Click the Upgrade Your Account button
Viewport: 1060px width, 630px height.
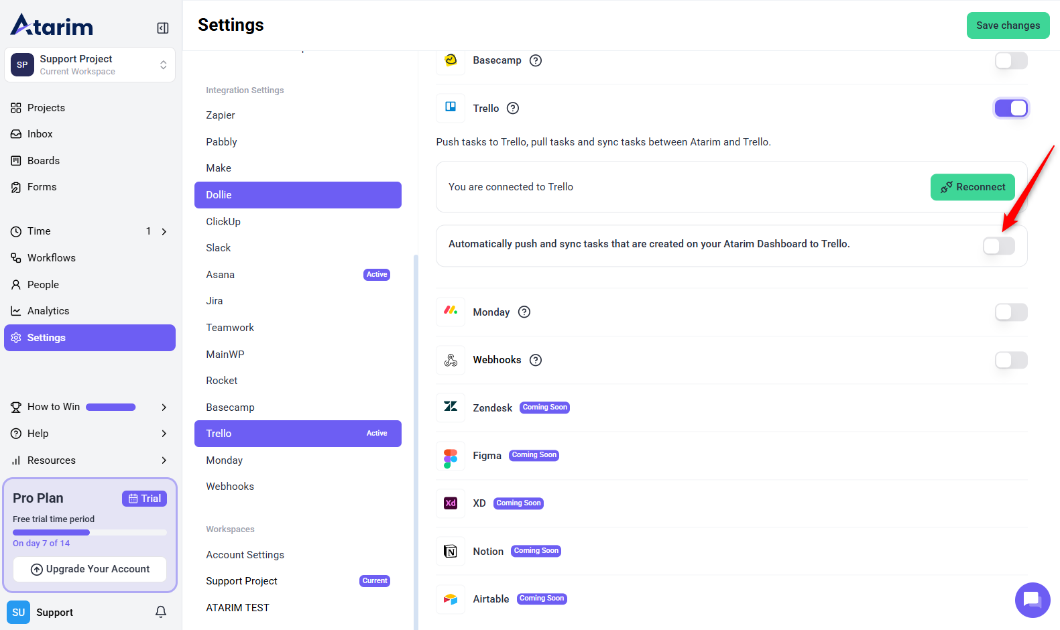(x=90, y=569)
